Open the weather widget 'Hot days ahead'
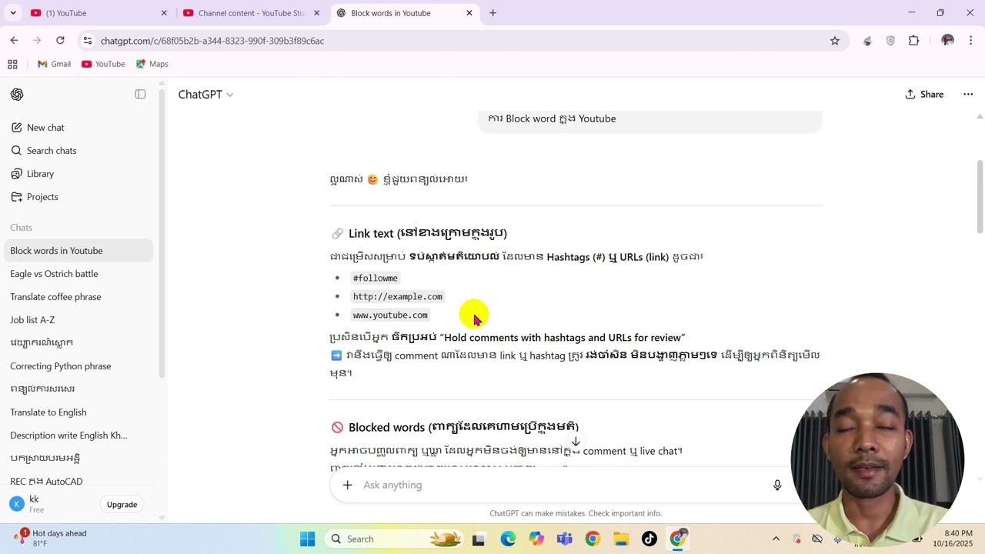 click(51, 539)
